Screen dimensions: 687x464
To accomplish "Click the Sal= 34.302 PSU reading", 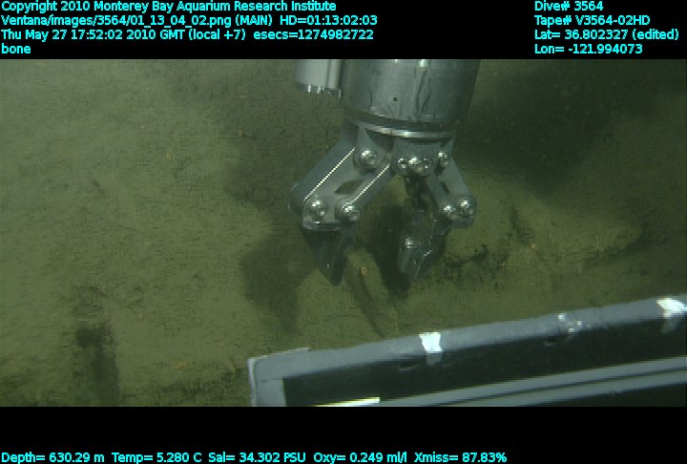I will 257,458.
